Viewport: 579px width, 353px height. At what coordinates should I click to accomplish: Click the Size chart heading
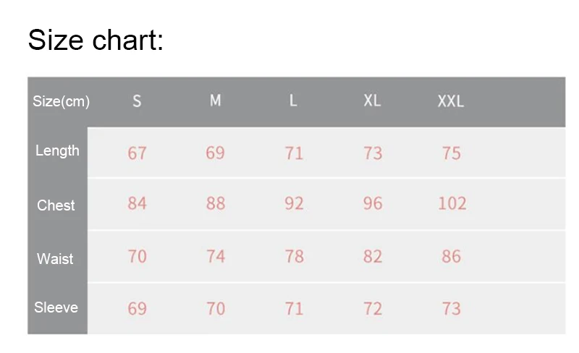[96, 41]
